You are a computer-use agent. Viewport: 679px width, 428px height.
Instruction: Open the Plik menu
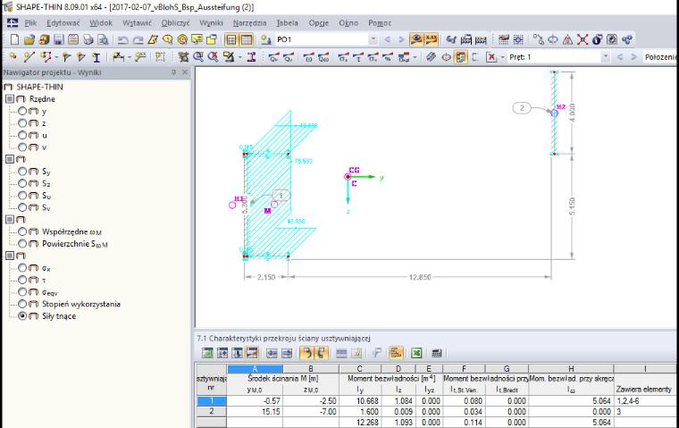pyautogui.click(x=30, y=23)
